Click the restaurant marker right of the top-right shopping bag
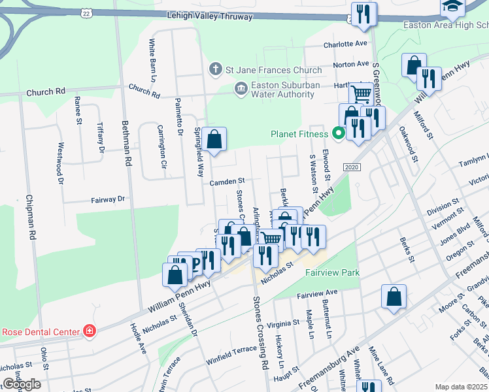 [429, 80]
